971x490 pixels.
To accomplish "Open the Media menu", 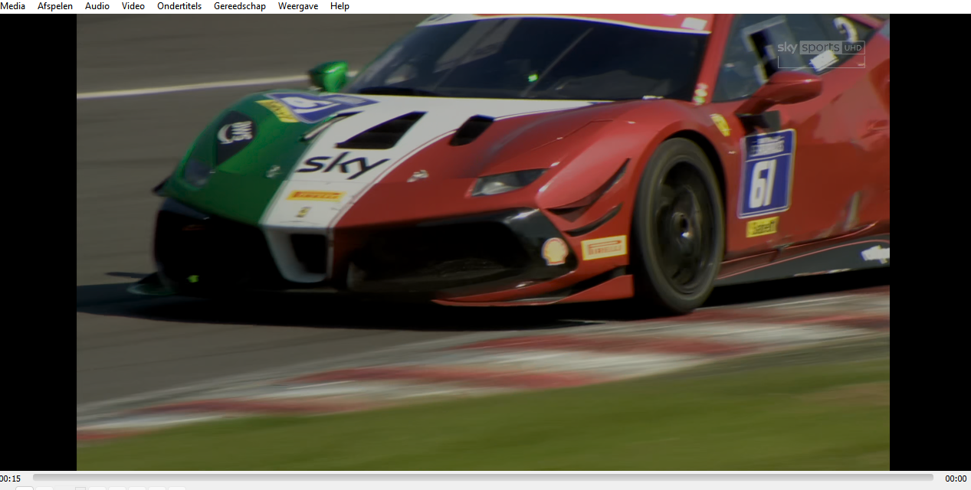I will click(x=12, y=6).
